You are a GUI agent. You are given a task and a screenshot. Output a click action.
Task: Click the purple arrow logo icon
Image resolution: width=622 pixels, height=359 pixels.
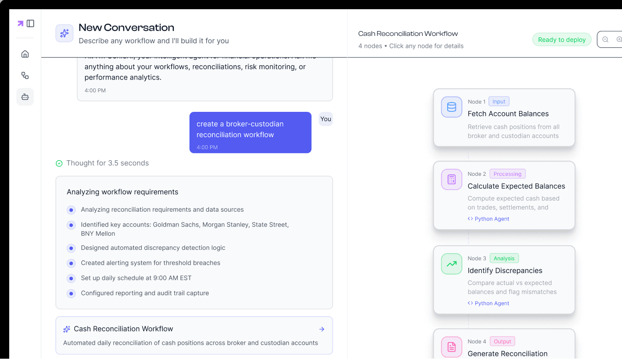pos(20,23)
